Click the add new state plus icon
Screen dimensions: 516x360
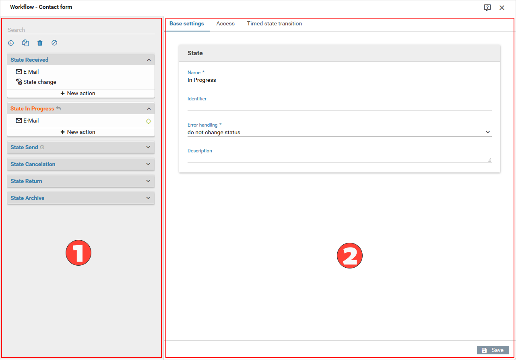[x=11, y=43]
